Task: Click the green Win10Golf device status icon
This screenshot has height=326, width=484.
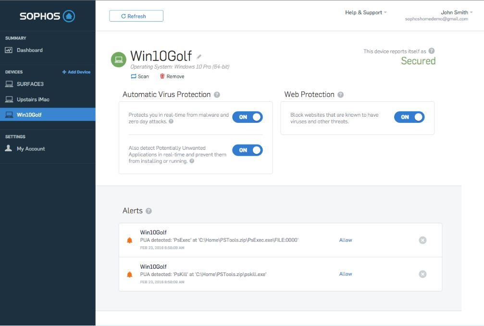Action: [x=119, y=60]
